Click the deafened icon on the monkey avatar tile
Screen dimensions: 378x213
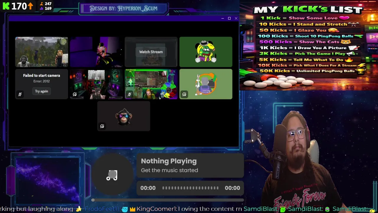[x=102, y=126]
